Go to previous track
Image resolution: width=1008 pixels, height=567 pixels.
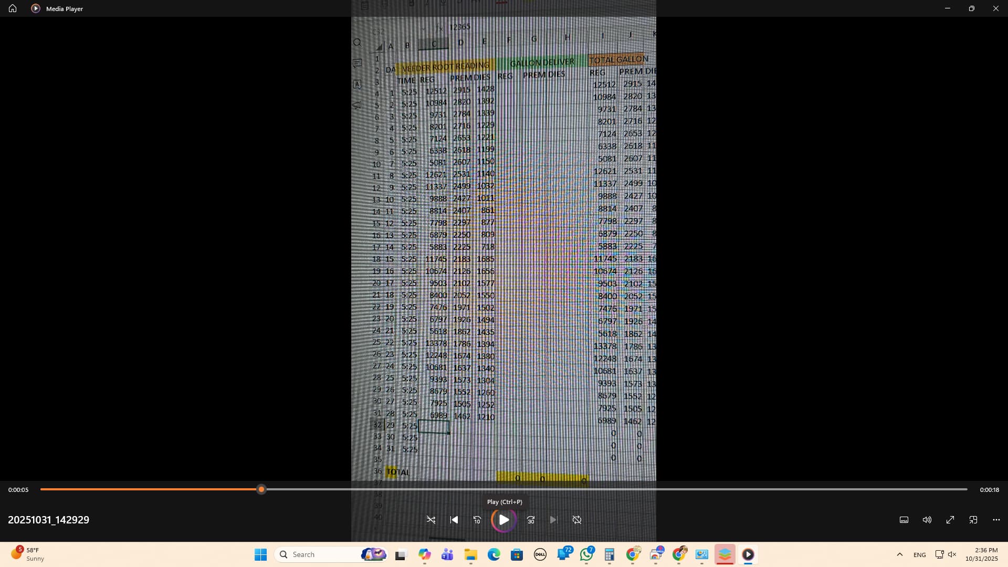coord(454,520)
